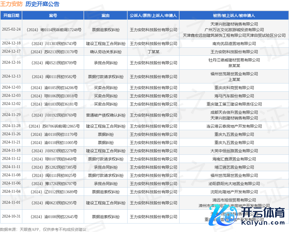Viewport: 289px width, 232px height.
Task: Select the 被告/被上诉人/被申请人 column header
Action: tap(234, 16)
